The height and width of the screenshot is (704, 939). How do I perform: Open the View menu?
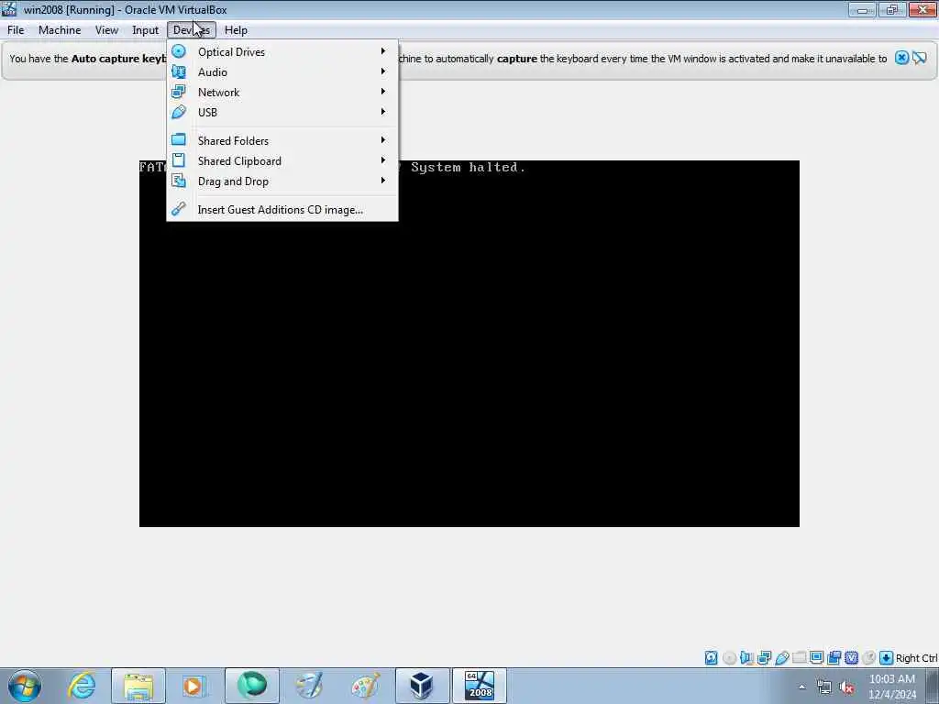click(106, 30)
